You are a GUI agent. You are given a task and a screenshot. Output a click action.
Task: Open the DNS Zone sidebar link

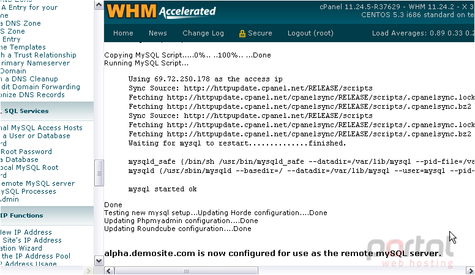(20, 23)
